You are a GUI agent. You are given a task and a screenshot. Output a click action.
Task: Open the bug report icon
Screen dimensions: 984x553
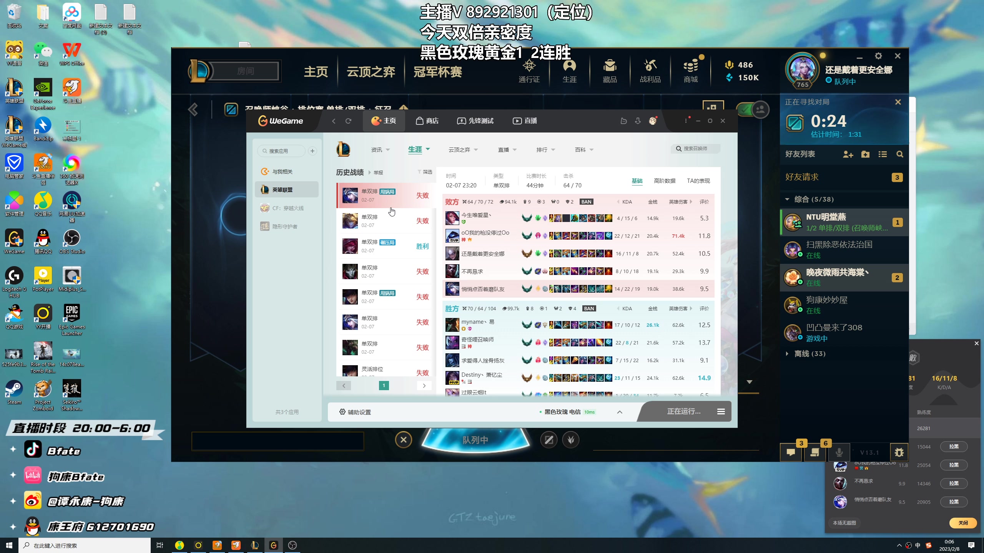899,452
